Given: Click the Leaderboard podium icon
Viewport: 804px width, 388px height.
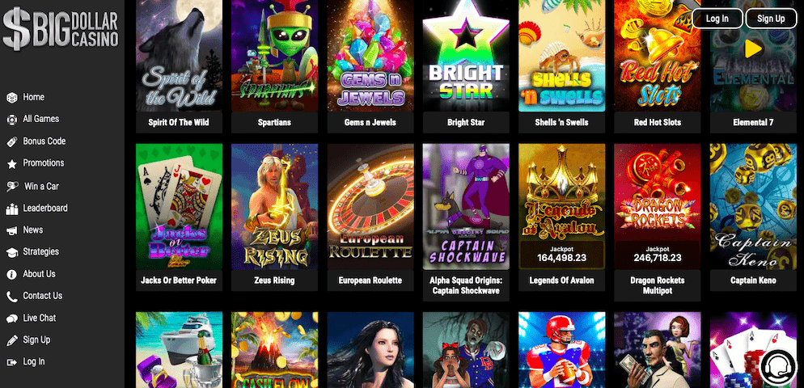Looking at the screenshot, I should pyautogui.click(x=12, y=209).
